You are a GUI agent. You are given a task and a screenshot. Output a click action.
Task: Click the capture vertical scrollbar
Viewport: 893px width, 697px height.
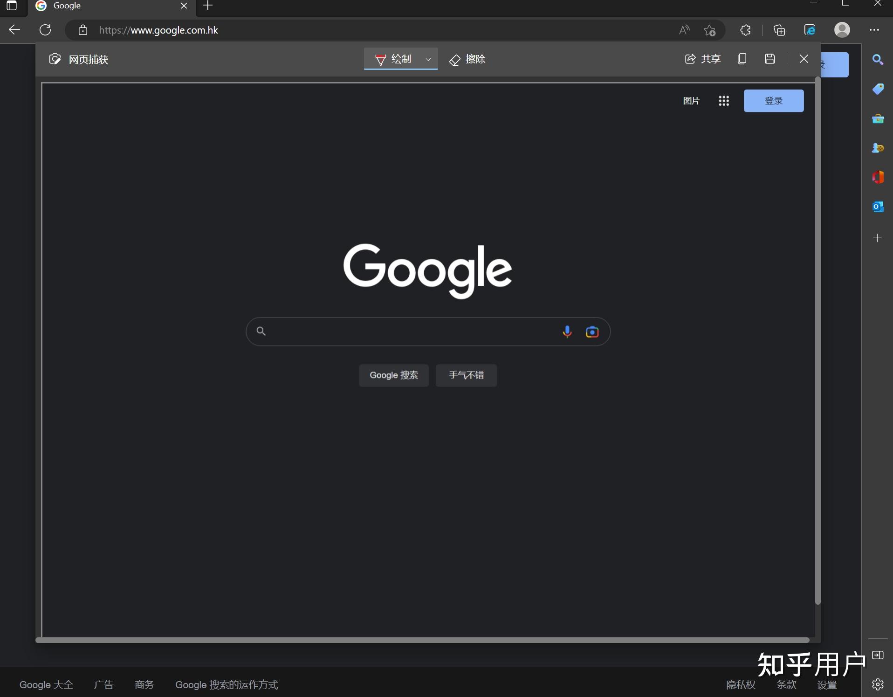[817, 340]
